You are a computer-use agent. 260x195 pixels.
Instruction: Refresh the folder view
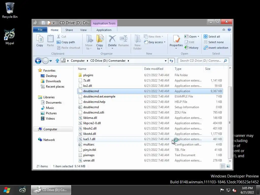tap(171, 61)
